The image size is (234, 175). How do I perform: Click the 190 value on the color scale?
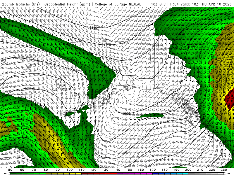tap(176, 170)
